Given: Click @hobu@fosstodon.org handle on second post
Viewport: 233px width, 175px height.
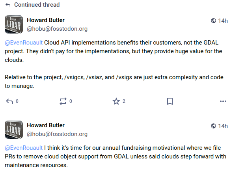Looking at the screenshot, I should pos(57,134).
